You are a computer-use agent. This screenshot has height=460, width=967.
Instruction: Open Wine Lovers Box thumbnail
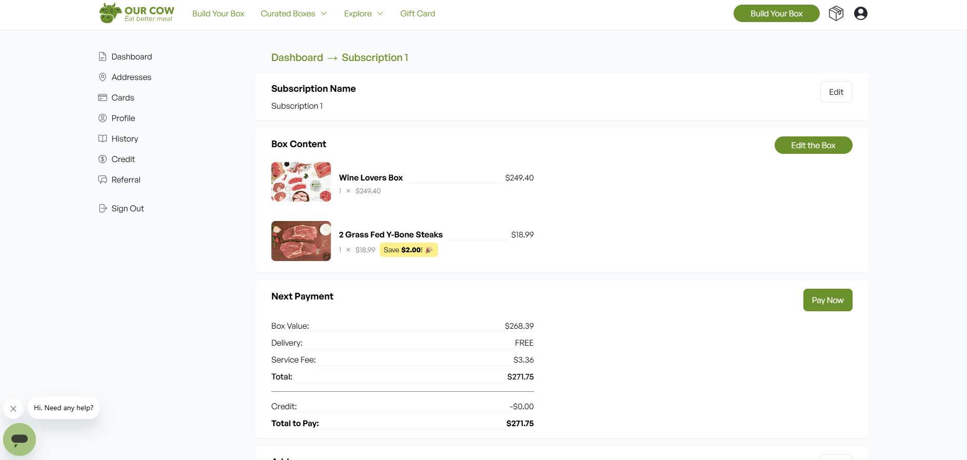click(x=301, y=182)
